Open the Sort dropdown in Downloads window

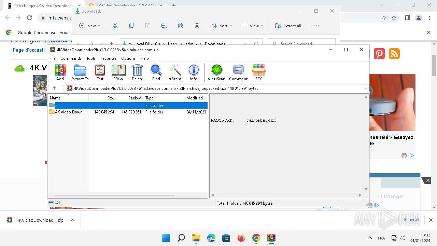point(222,26)
